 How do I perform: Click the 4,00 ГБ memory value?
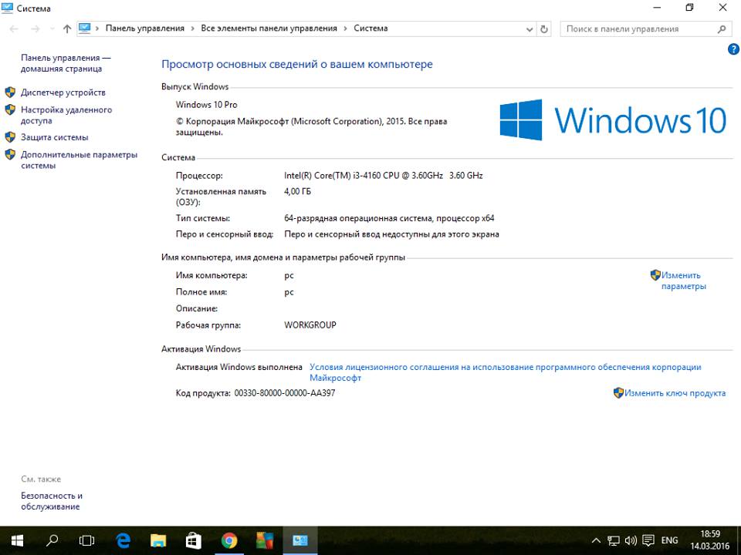(297, 192)
